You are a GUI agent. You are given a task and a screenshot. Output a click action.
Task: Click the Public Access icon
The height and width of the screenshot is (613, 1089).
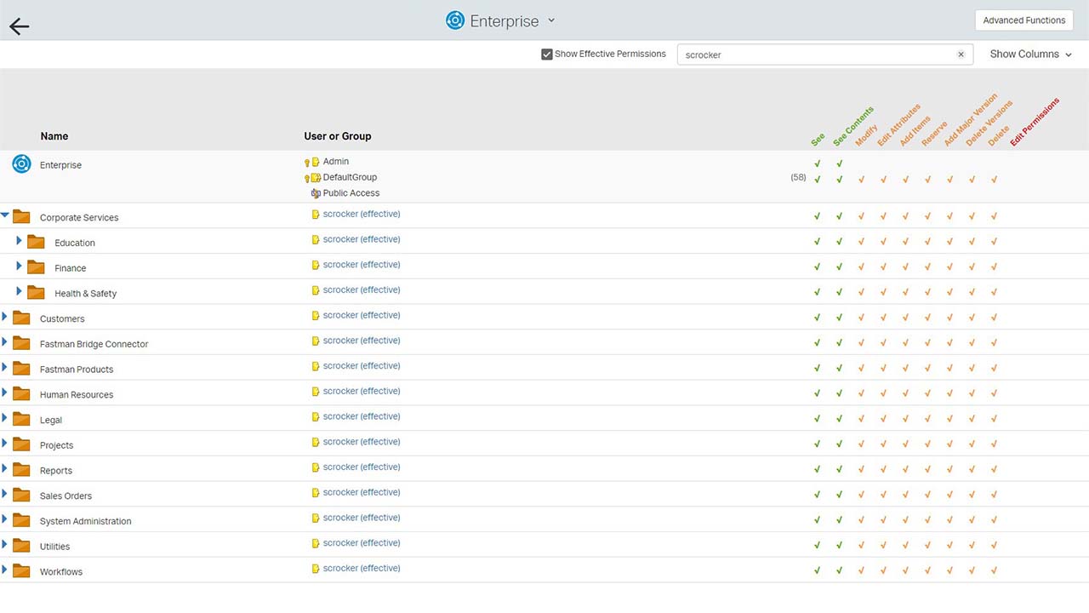click(x=316, y=193)
